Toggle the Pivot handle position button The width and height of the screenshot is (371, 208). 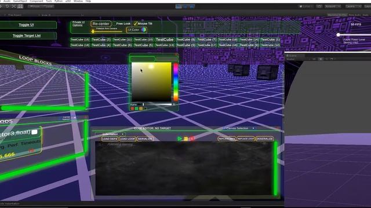point(35,6)
